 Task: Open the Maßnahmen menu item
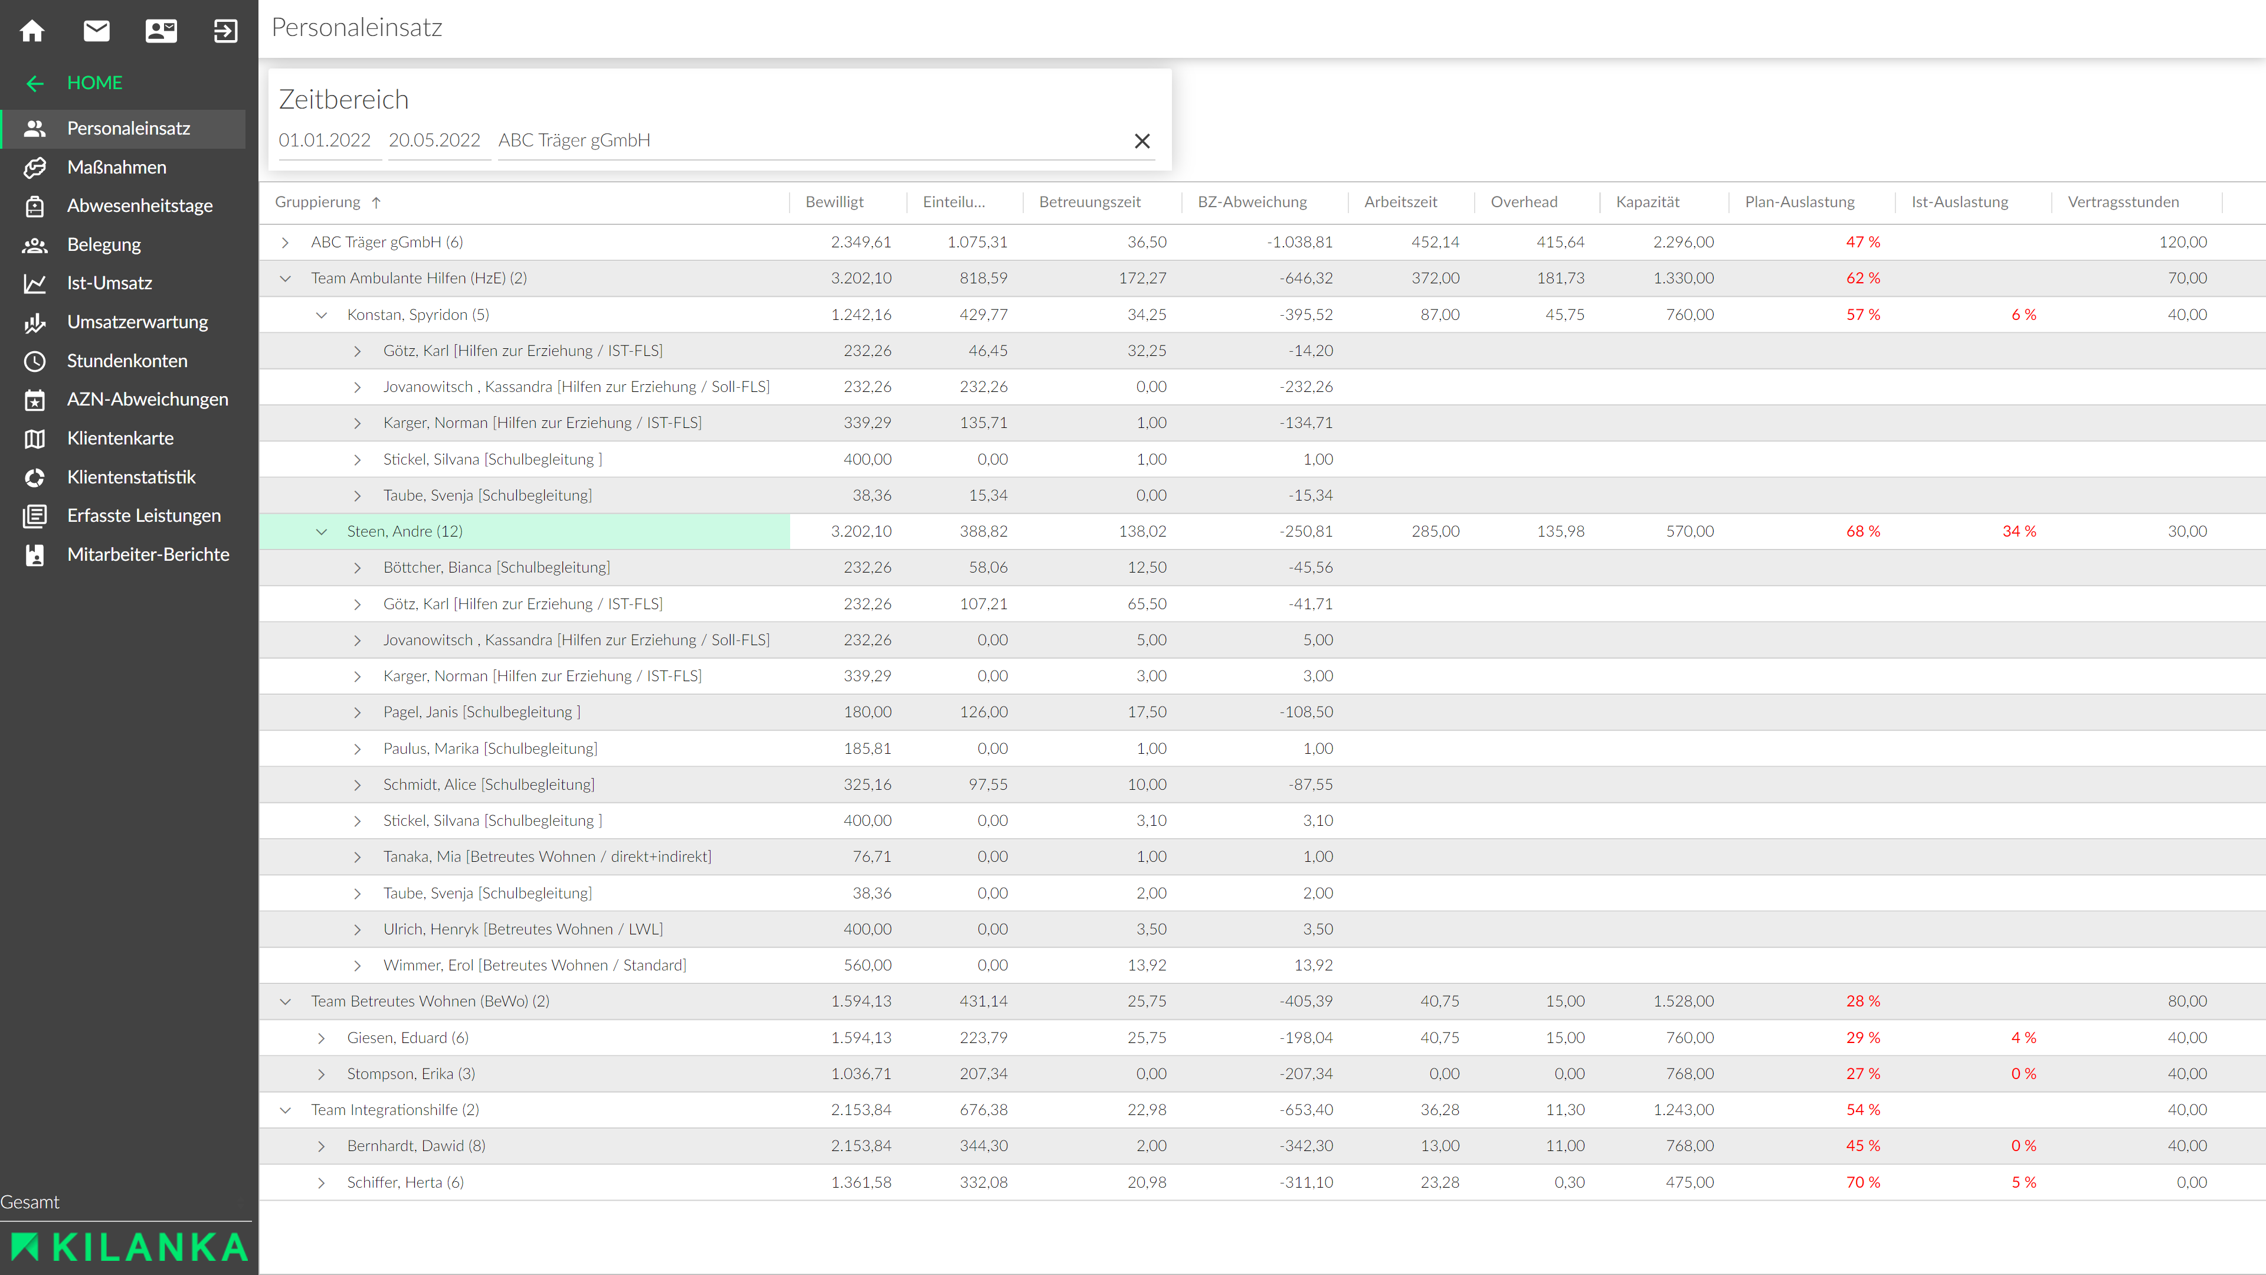click(x=117, y=167)
